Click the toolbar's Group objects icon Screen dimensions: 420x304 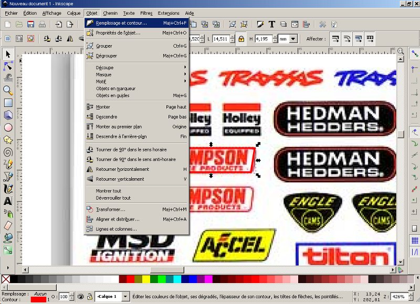click(233, 24)
